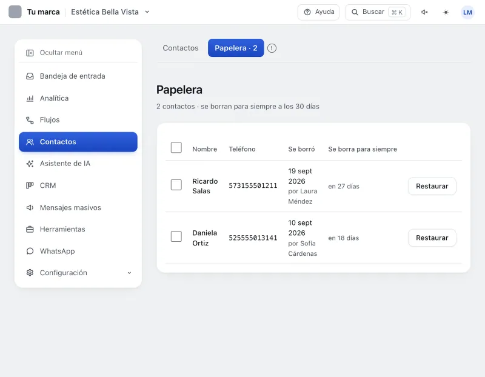Select all contacts with header checkbox
Viewport: 485px width, 377px height.
176,147
